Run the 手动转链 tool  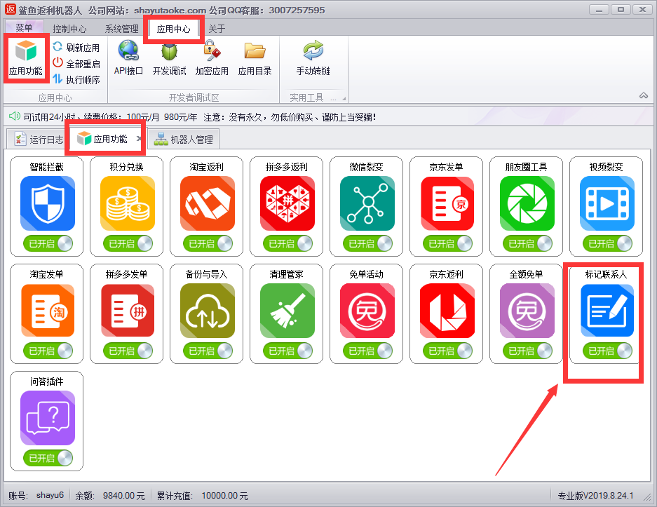[313, 58]
